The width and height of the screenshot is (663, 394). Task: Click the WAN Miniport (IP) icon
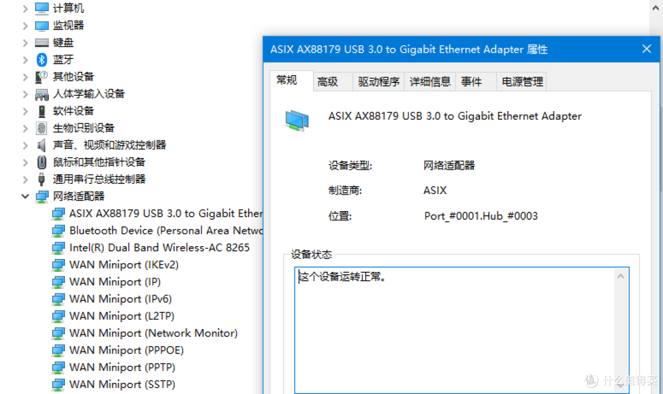click(58, 282)
